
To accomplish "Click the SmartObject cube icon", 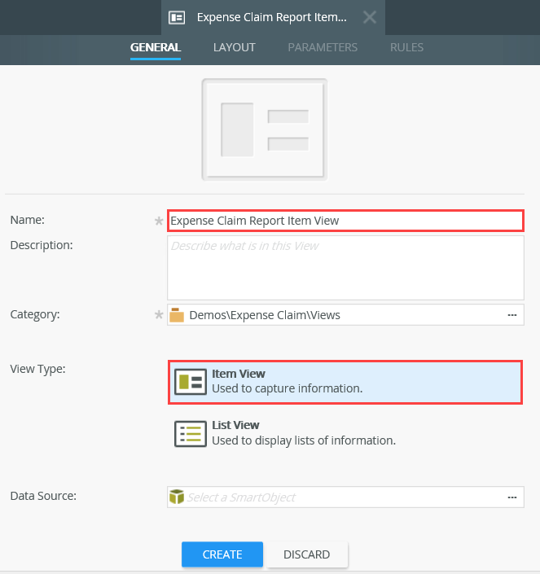I will (177, 497).
